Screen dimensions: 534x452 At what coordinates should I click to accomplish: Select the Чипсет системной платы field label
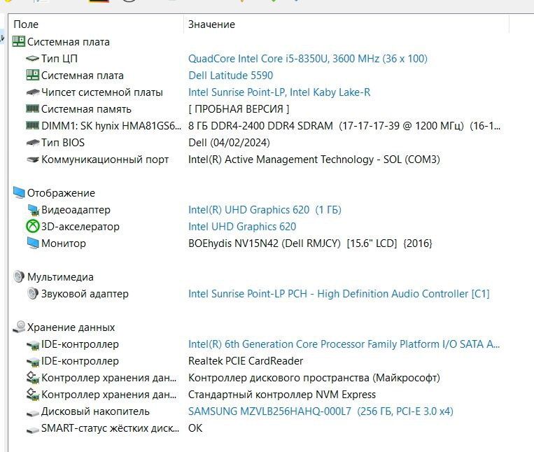pyautogui.click(x=101, y=92)
